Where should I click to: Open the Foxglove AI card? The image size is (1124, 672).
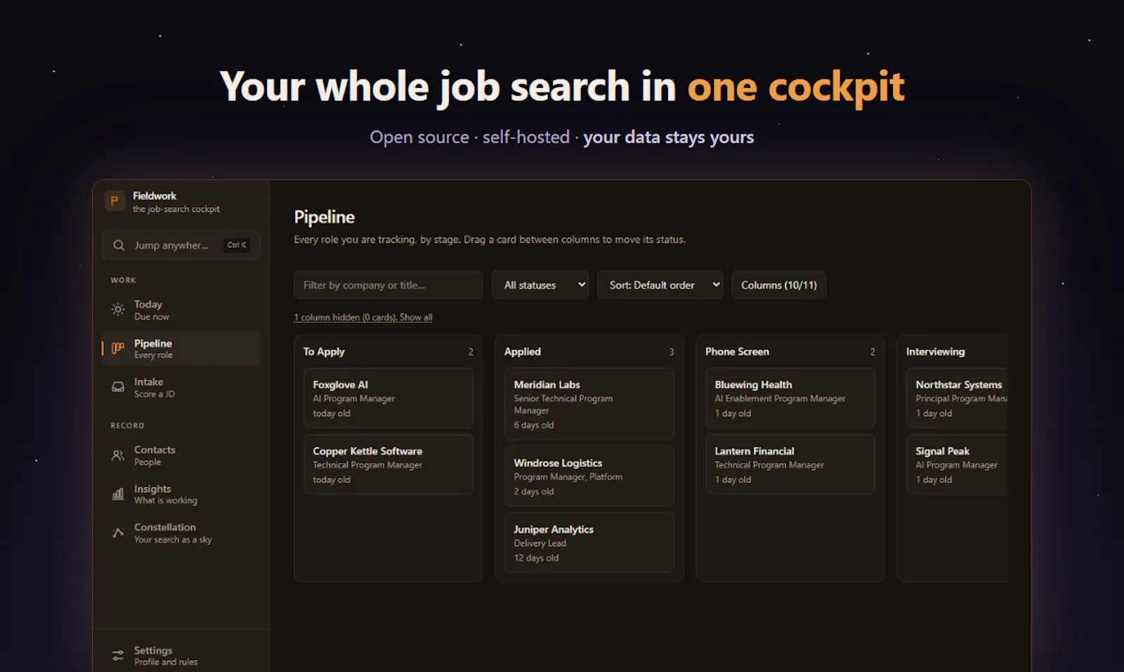388,398
